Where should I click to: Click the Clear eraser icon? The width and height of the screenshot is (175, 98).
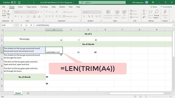point(144,17)
